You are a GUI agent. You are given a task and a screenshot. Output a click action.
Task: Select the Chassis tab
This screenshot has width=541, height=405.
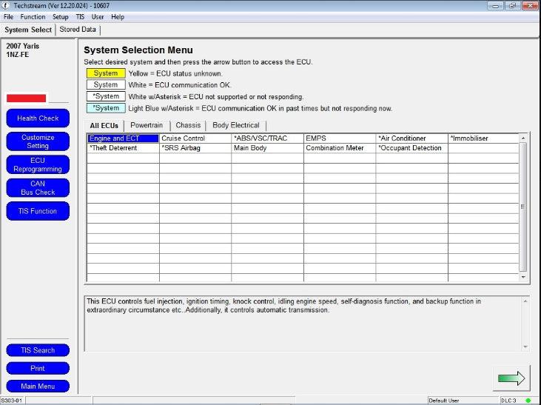point(188,125)
